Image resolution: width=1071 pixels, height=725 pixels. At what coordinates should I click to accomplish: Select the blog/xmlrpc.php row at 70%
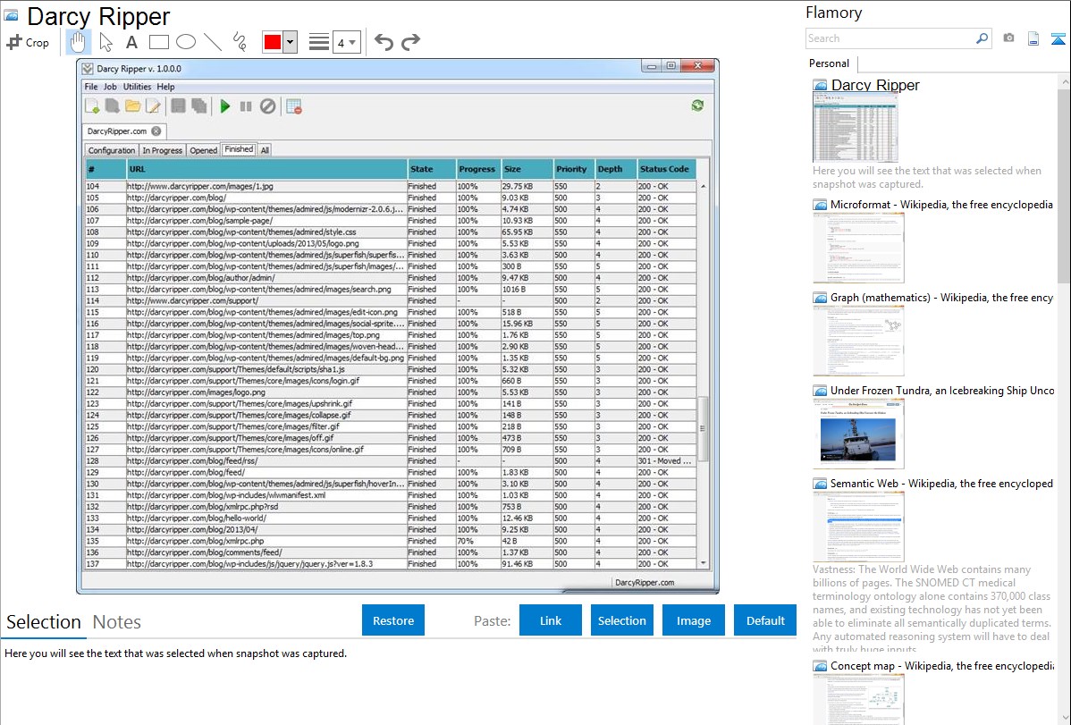(391, 541)
